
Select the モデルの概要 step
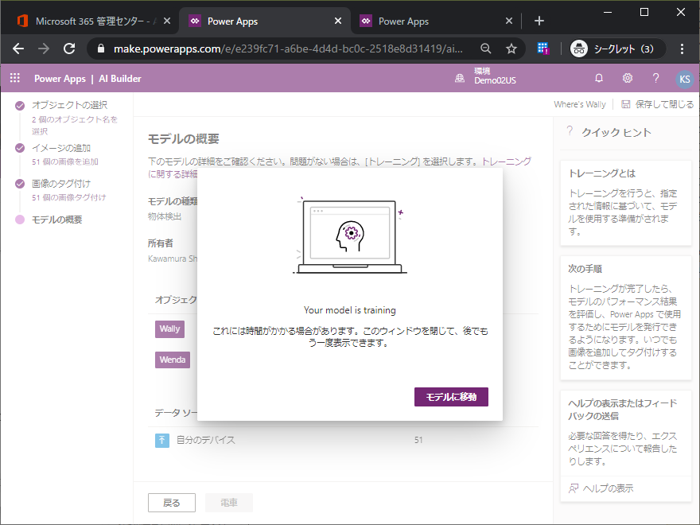pos(56,220)
